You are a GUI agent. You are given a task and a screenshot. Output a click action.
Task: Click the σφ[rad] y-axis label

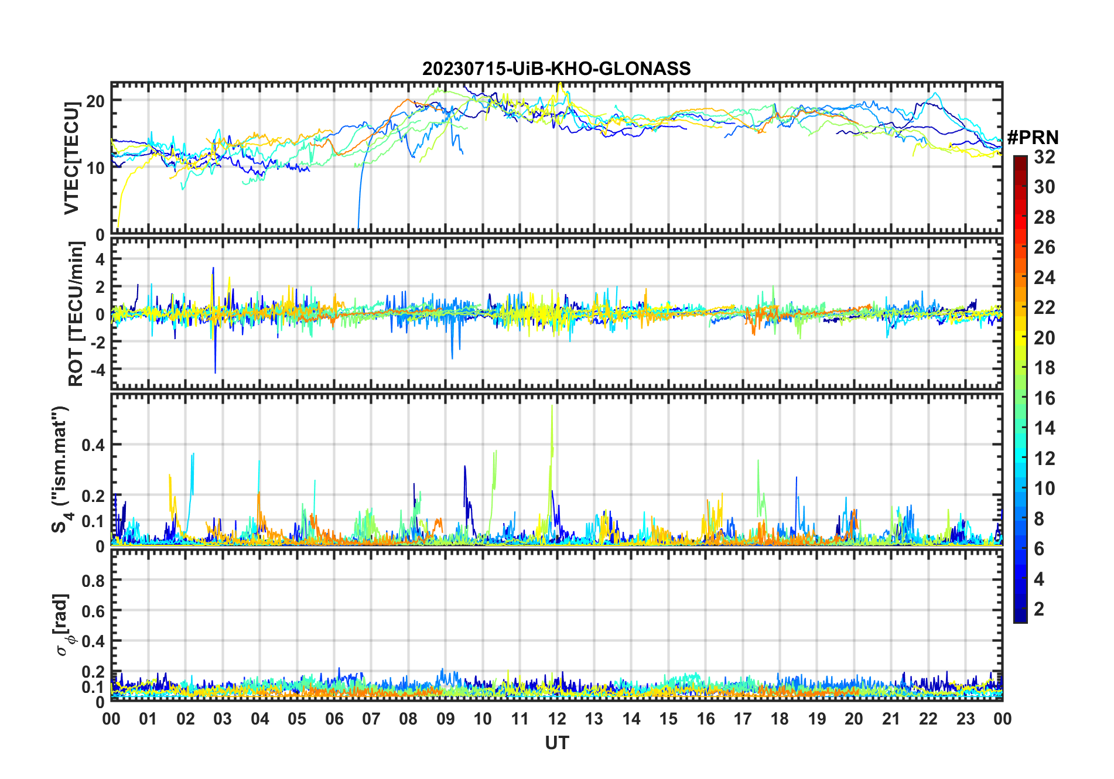[x=65, y=625]
